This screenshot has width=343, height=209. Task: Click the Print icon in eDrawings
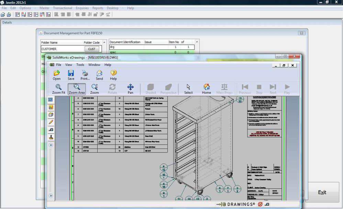tap(85, 75)
